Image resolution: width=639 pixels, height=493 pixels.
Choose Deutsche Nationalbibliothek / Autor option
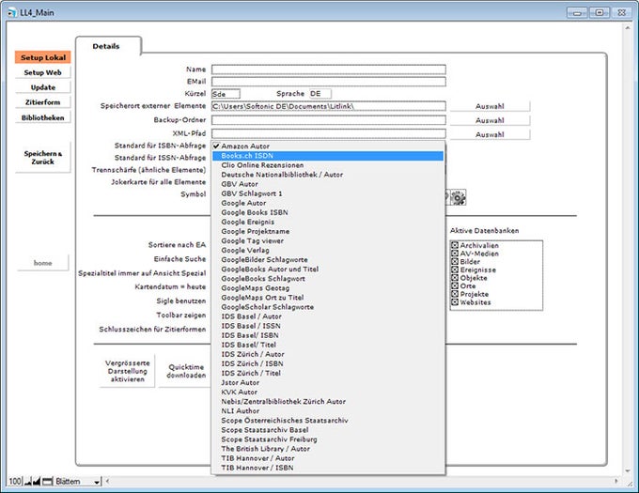coord(328,175)
